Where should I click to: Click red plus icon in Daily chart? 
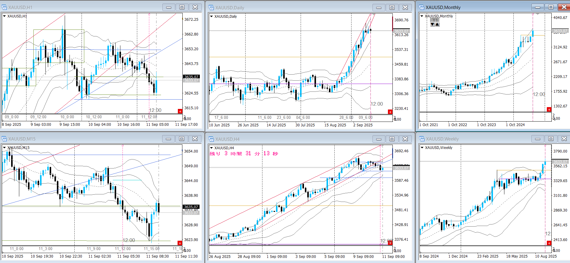pyautogui.click(x=390, y=112)
